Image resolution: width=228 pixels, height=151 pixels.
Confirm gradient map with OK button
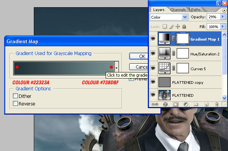coord(139,56)
